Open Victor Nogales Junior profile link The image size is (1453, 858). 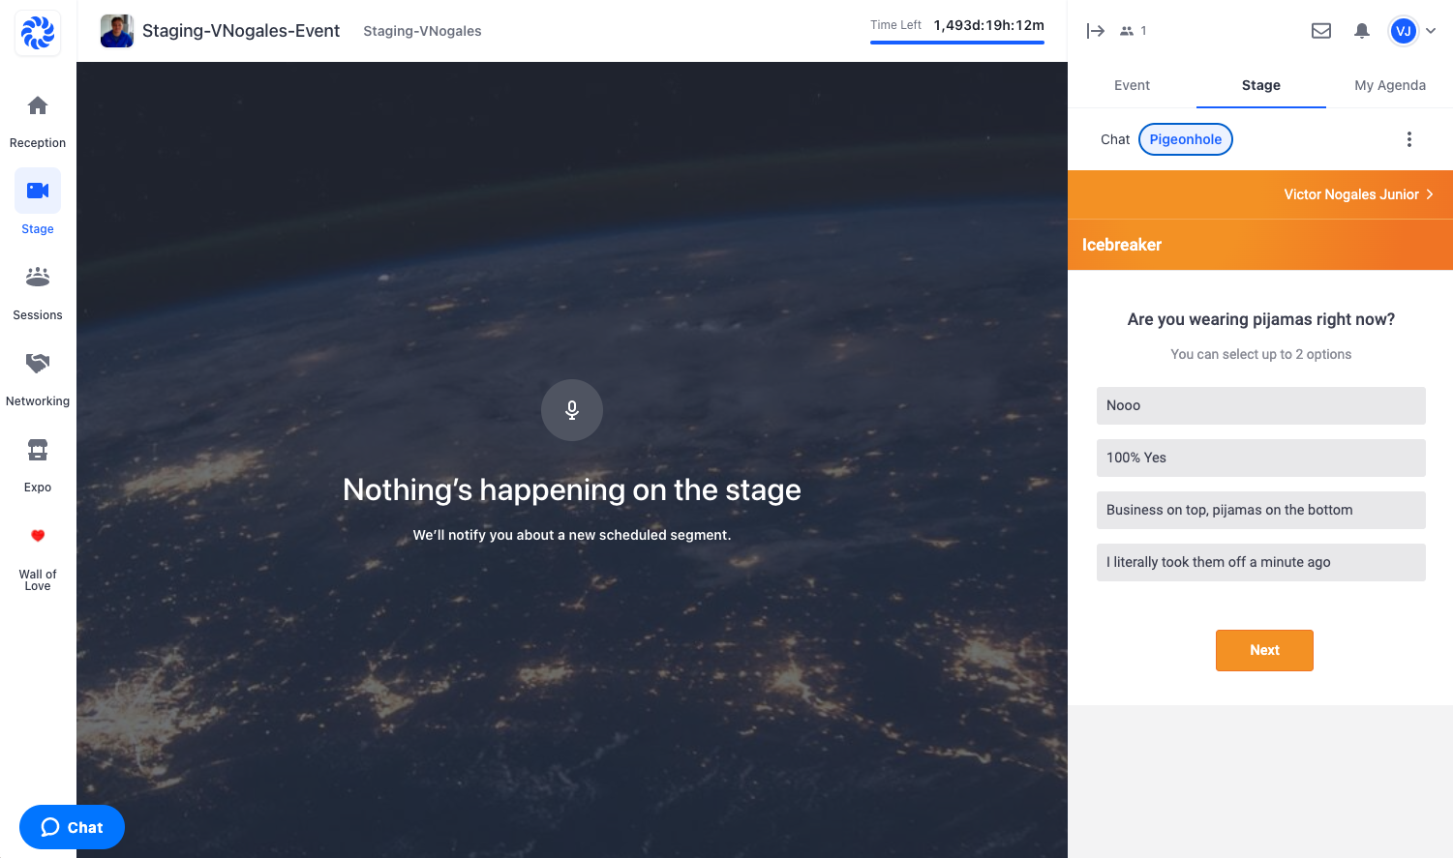pos(1358,194)
